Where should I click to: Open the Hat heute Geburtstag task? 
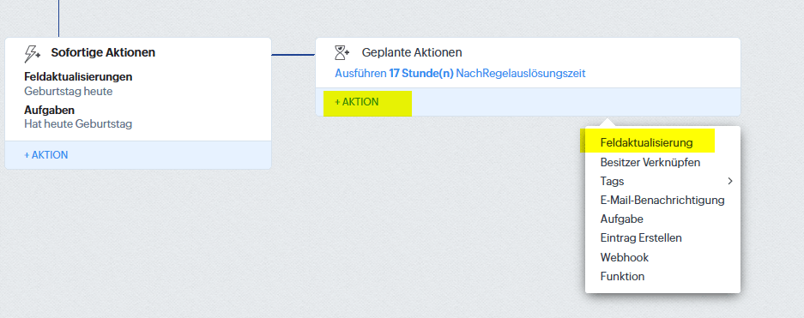[x=78, y=124]
